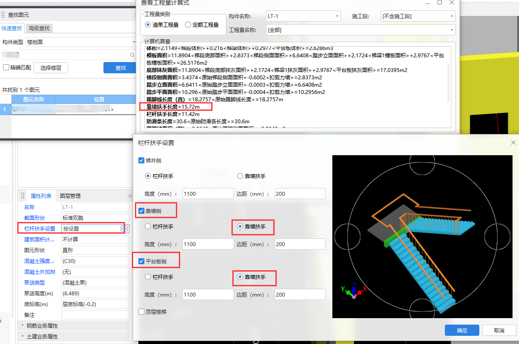Select 靠墙扶手 radio under 平台板侧
Screen dimensions: 519x344
[240, 277]
